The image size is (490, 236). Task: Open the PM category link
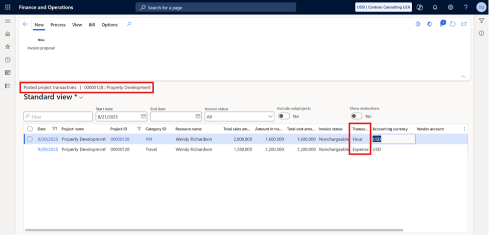point(149,139)
